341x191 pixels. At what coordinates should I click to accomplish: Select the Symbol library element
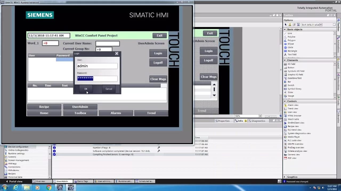point(294,89)
